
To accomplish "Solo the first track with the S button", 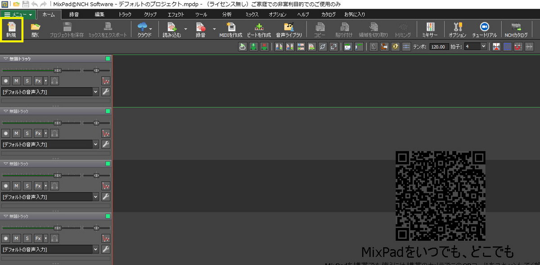I will 27,81.
